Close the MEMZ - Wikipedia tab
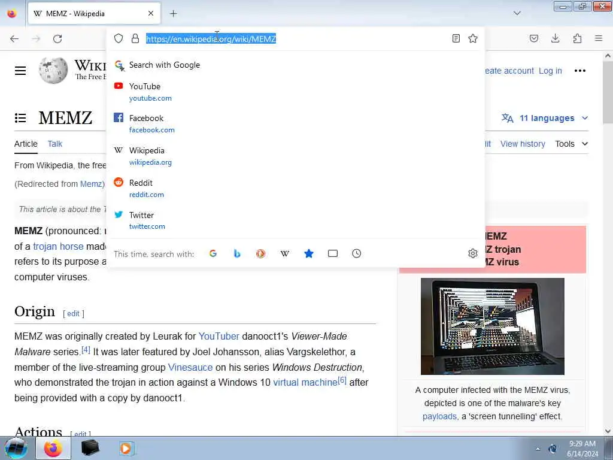The height and width of the screenshot is (460, 613). tap(151, 14)
